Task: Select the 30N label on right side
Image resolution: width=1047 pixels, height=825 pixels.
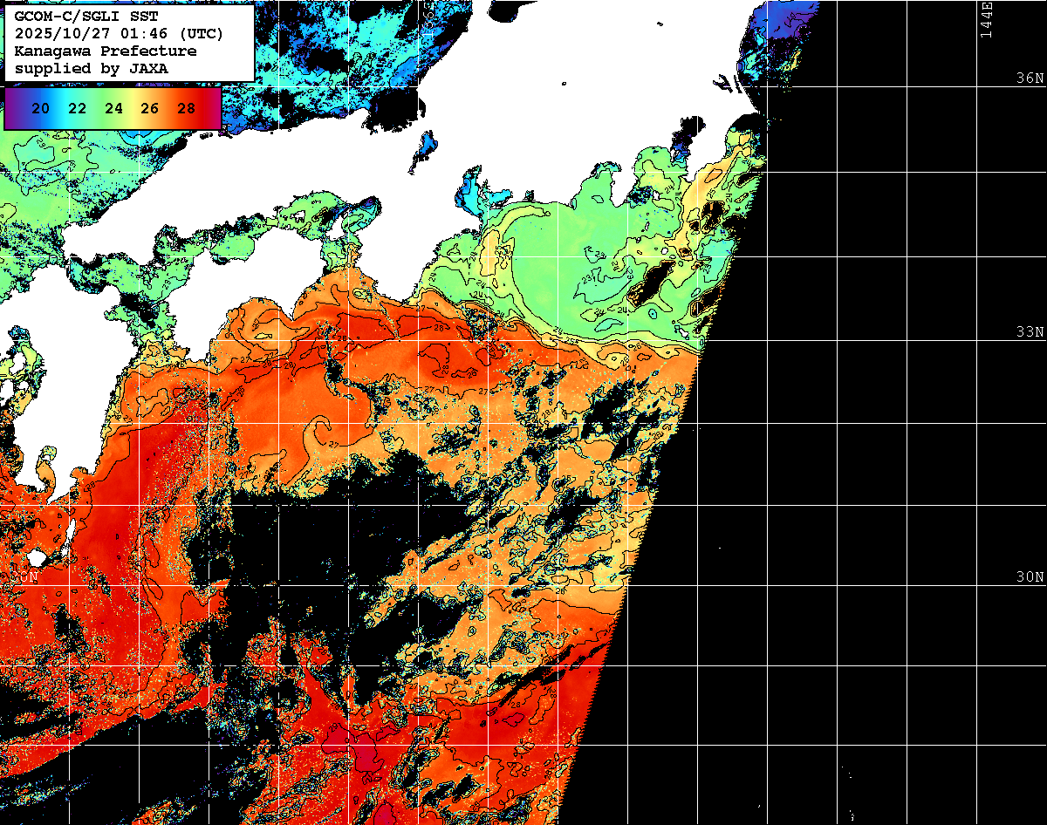Action: click(x=1030, y=576)
